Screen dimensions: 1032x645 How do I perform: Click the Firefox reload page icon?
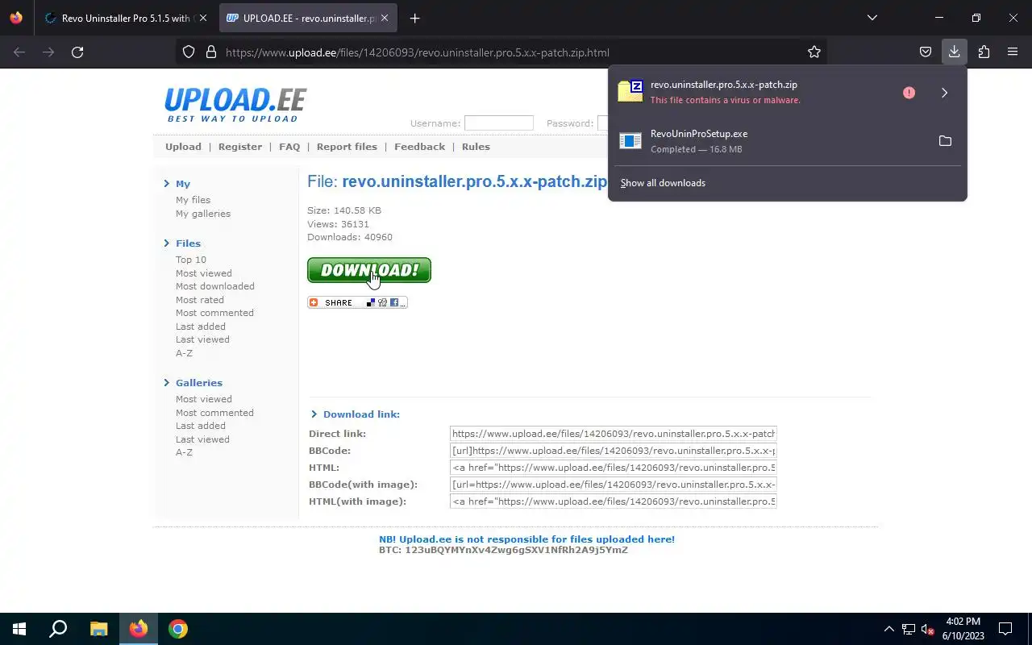pos(77,52)
